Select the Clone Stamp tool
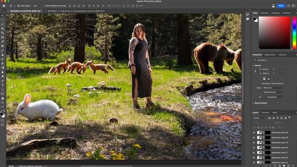The image size is (297, 167). [x=2, y=55]
